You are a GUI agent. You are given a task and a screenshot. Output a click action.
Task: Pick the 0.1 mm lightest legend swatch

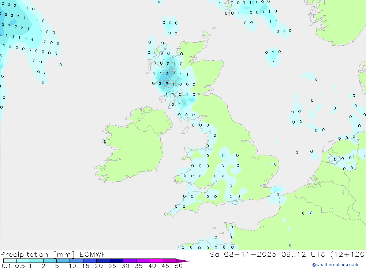(10, 261)
